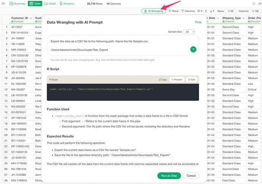Click the AI Wrangling button
This screenshot has width=262, height=184.
pos(153,11)
